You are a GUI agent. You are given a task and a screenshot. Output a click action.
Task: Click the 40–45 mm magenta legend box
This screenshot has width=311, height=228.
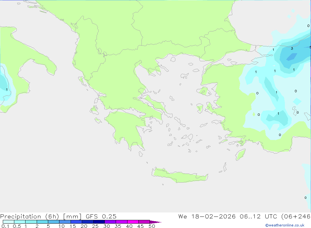coord(133,222)
